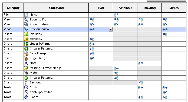188x102 pixels.
Task: Click the Zoom to Area icon
Action: pos(26,24)
